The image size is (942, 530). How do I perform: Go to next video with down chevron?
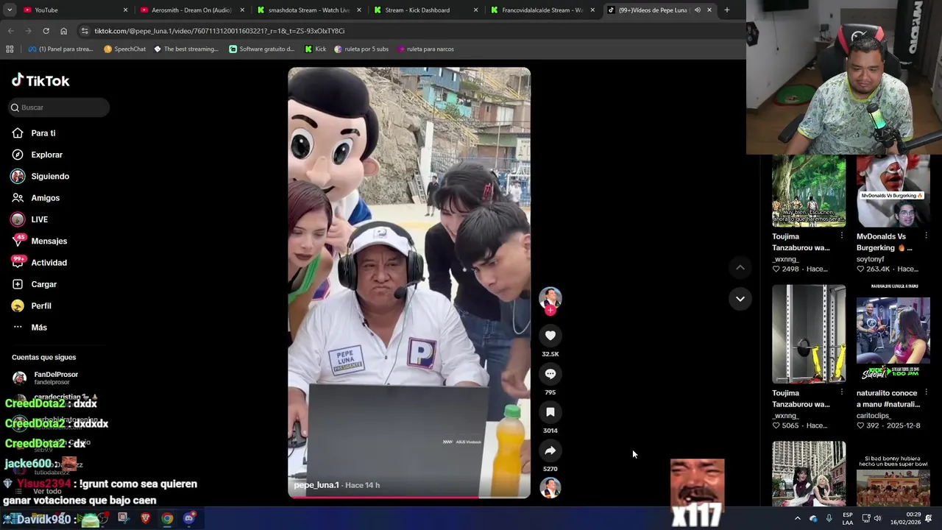[740, 299]
